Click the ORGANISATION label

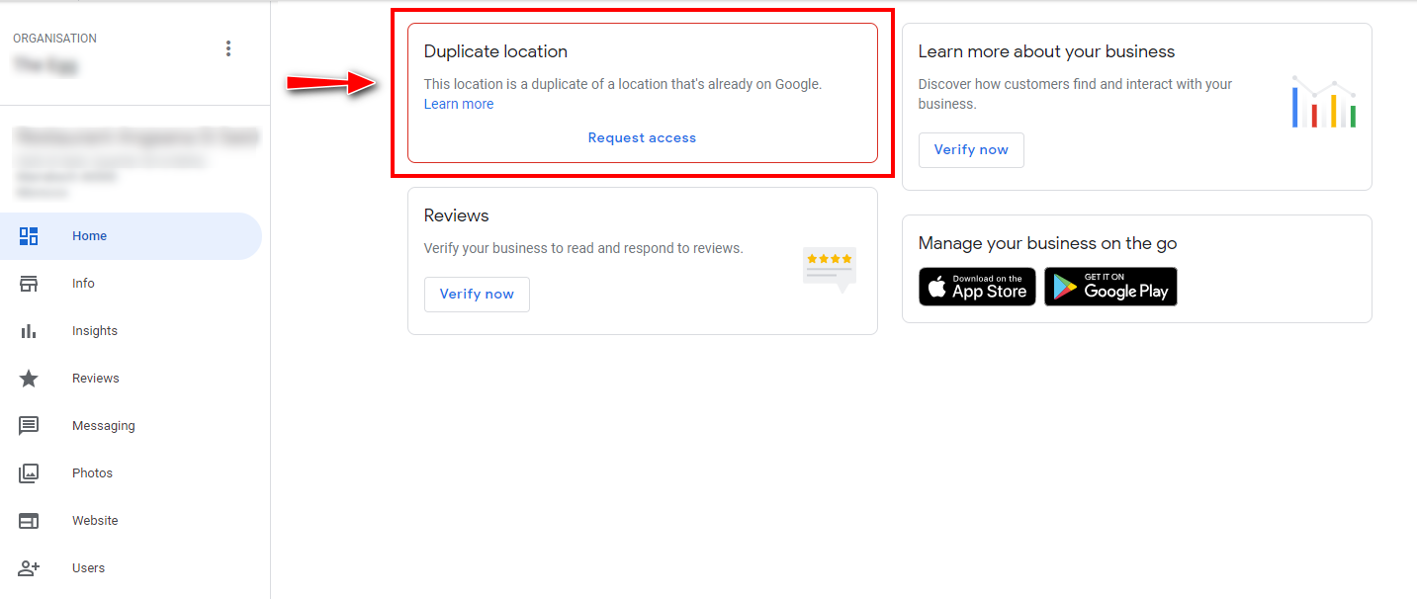(x=54, y=39)
